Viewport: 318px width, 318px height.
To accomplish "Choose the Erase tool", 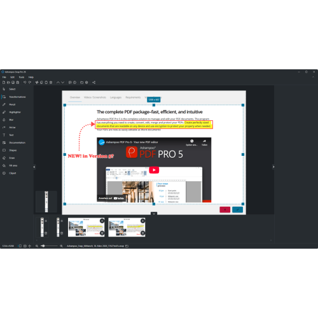I will click(11, 158).
